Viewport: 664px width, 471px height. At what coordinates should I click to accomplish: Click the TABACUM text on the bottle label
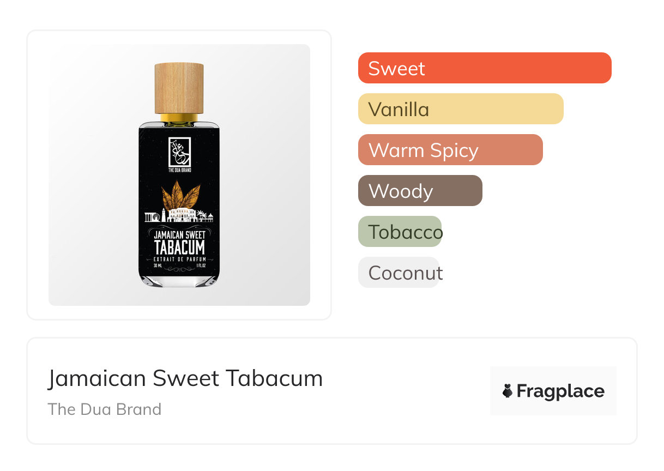tap(179, 248)
